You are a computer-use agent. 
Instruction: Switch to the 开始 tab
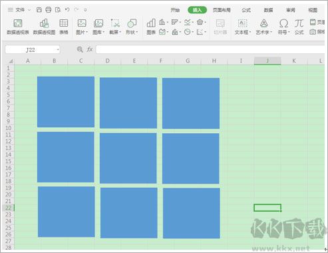(x=175, y=10)
